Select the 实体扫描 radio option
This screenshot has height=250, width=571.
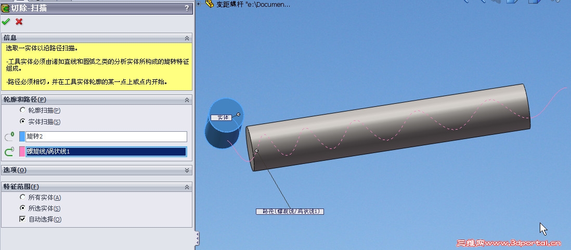(22, 121)
